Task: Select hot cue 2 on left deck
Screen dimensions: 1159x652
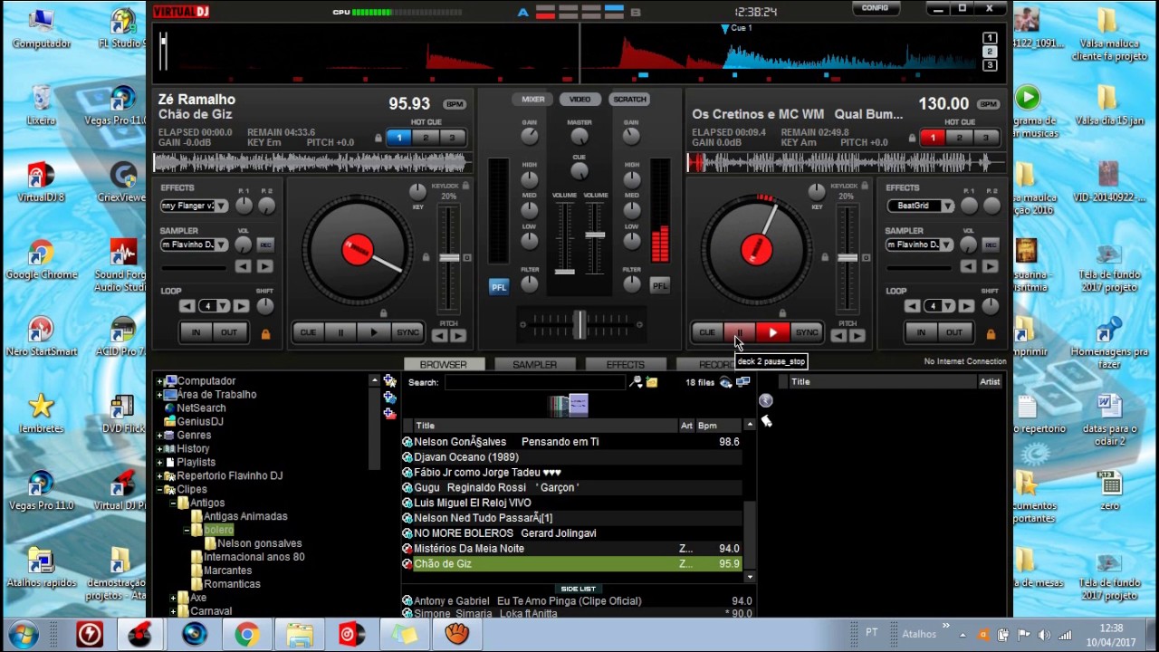Action: click(426, 138)
